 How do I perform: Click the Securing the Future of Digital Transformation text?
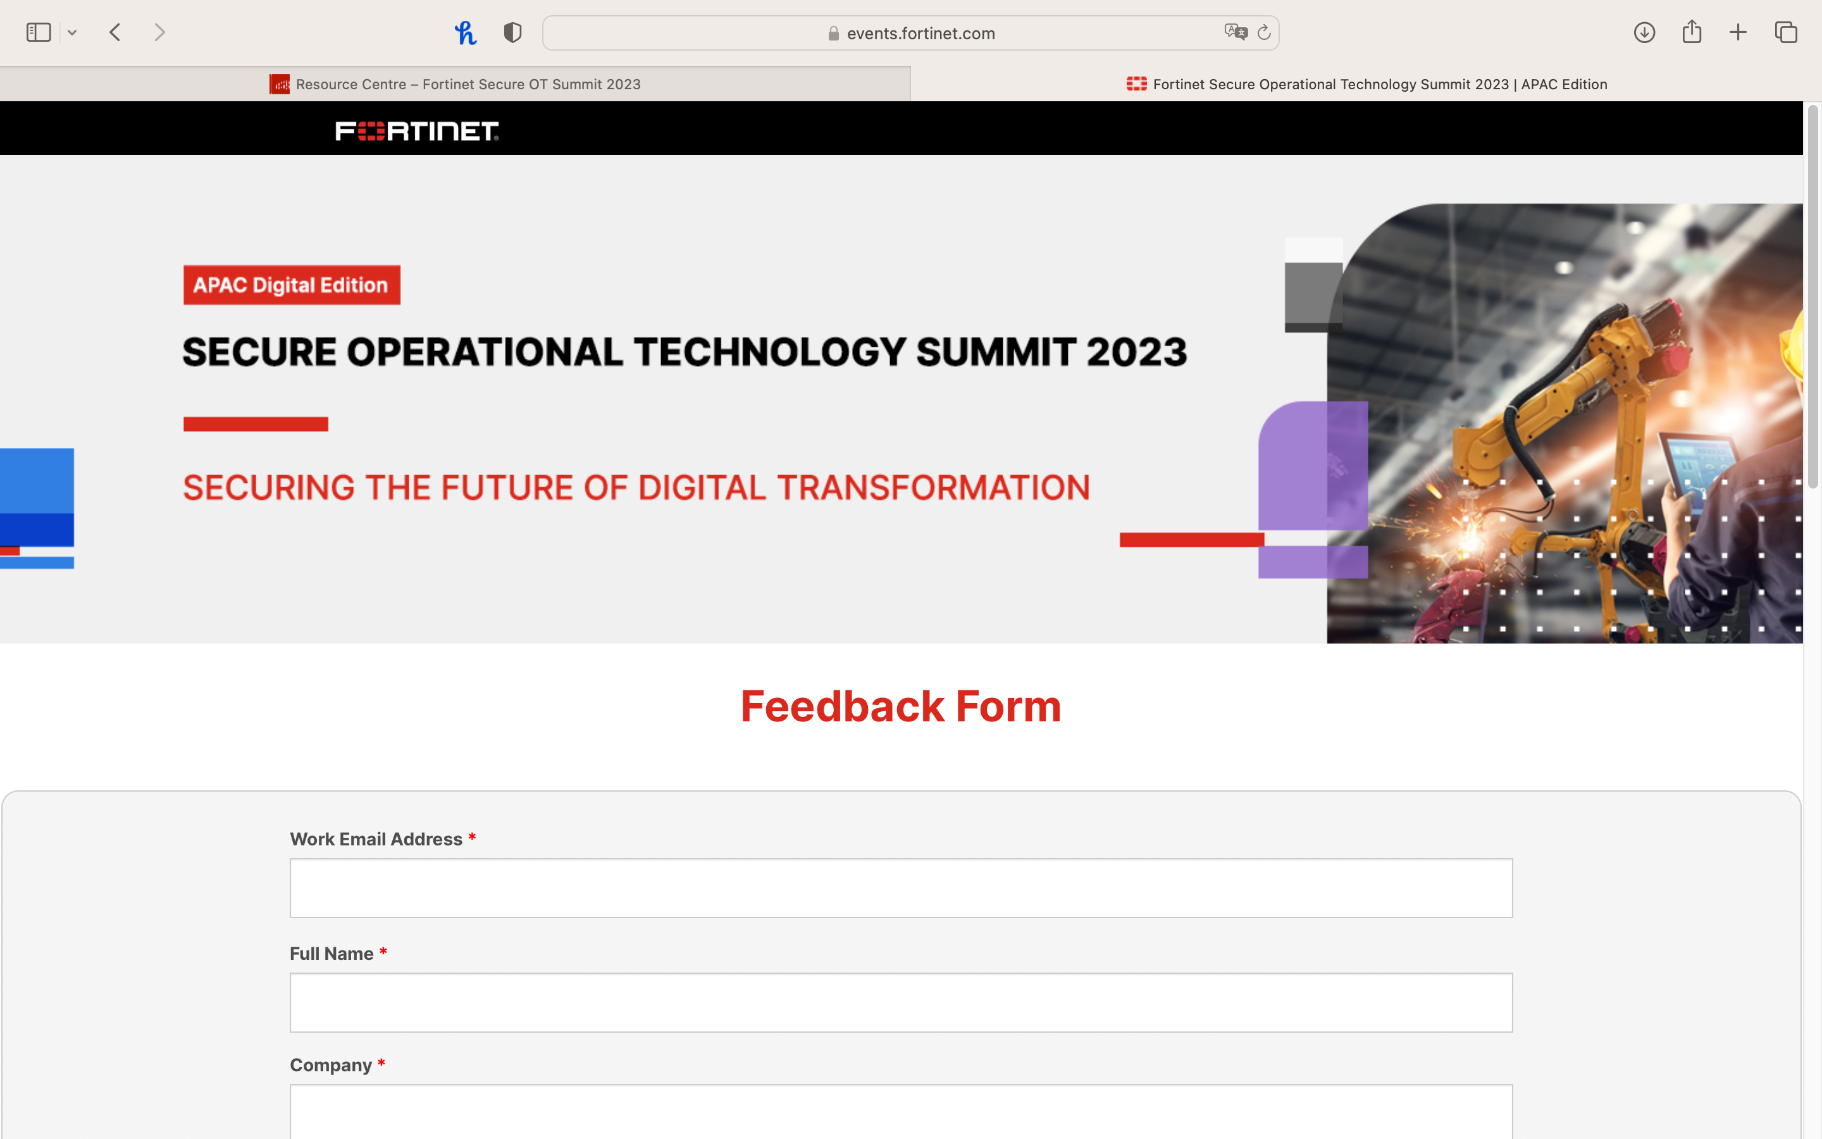[636, 487]
